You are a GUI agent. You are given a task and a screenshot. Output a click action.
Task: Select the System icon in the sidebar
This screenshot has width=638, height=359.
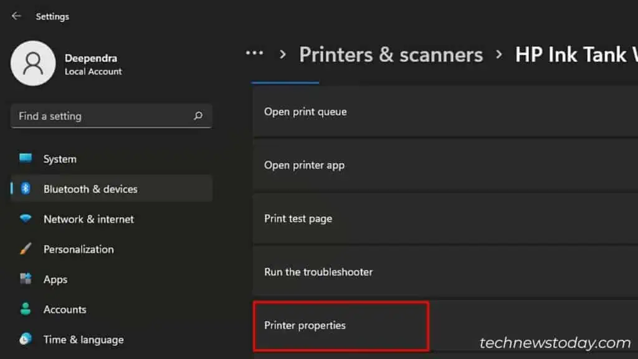tap(26, 159)
